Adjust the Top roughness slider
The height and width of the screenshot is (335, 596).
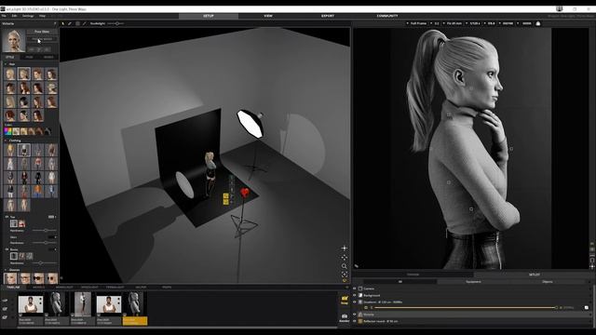point(45,231)
